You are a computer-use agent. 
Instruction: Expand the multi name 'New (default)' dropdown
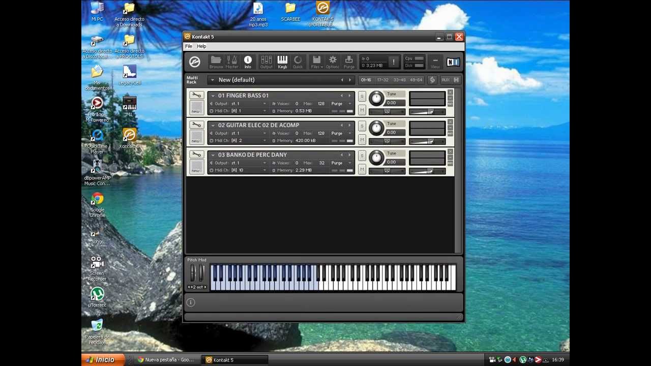click(212, 80)
